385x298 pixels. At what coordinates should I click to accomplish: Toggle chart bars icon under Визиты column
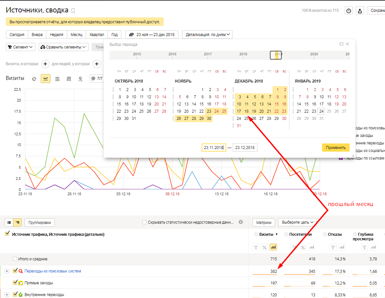pos(273,247)
